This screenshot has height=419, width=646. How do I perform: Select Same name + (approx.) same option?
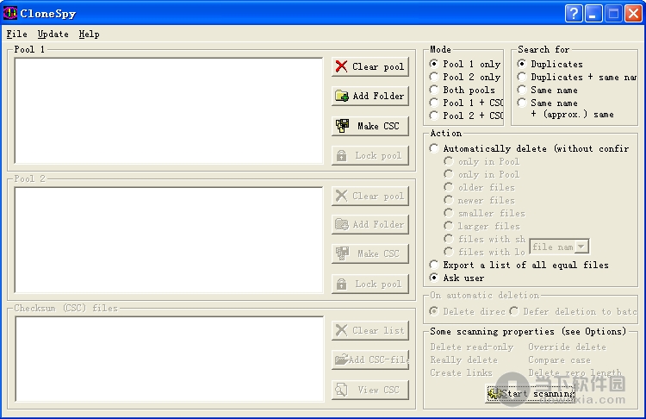565,108
